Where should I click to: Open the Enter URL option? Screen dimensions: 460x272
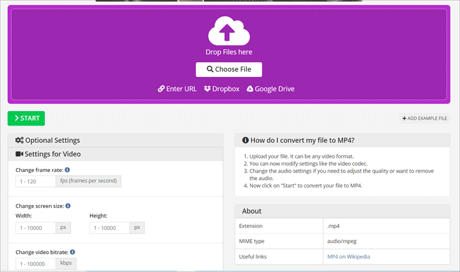click(177, 89)
